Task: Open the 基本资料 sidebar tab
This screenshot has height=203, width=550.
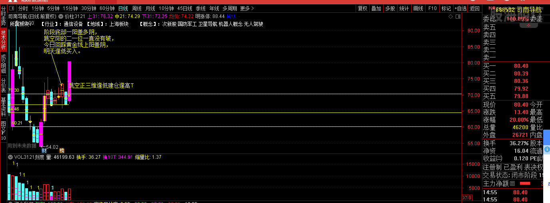Action: (3, 106)
